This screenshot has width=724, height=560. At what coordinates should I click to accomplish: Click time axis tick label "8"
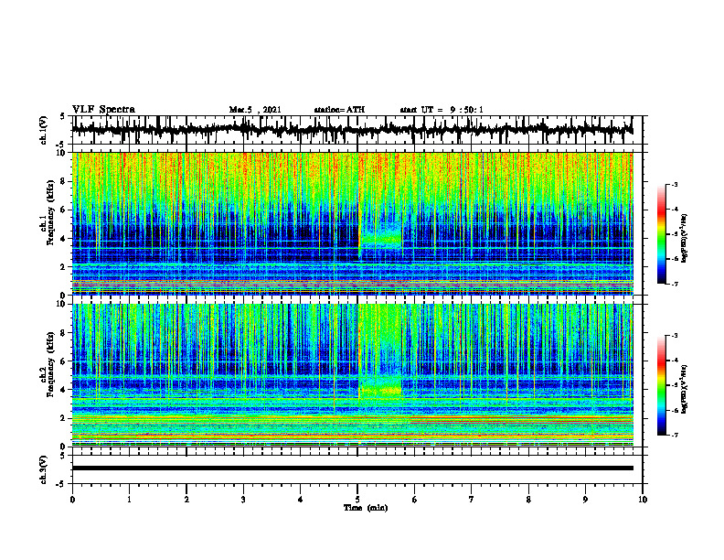point(528,500)
